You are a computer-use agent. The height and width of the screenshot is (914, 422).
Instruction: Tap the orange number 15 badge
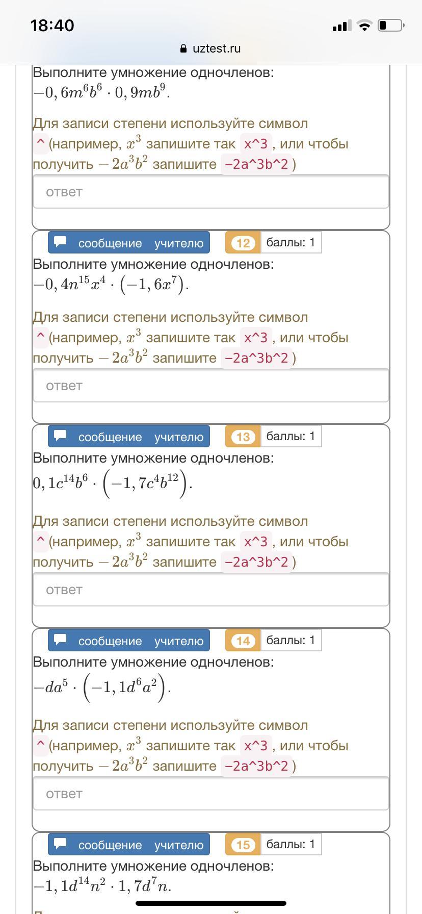point(243,845)
